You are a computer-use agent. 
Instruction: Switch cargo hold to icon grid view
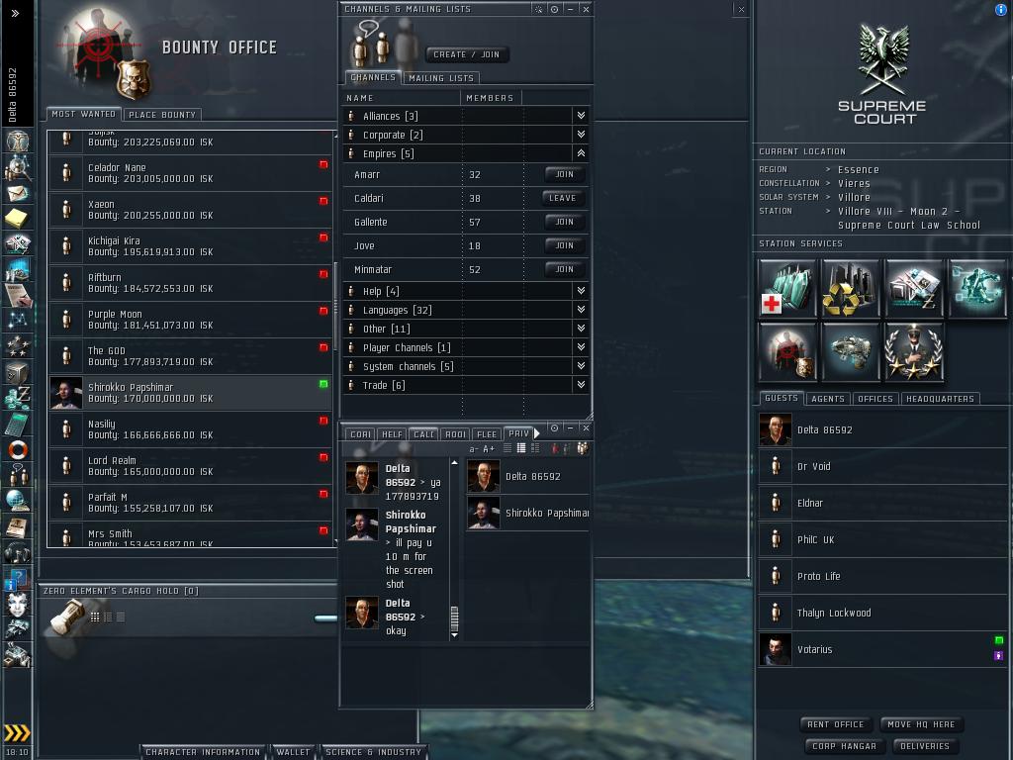click(95, 617)
